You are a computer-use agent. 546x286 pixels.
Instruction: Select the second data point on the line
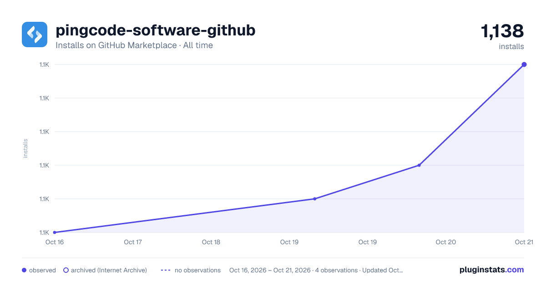314,199
